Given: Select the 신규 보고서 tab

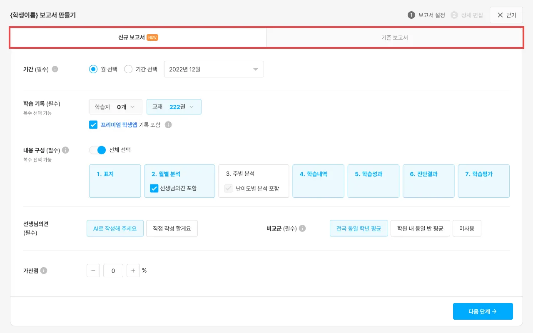Looking at the screenshot, I should (x=138, y=37).
